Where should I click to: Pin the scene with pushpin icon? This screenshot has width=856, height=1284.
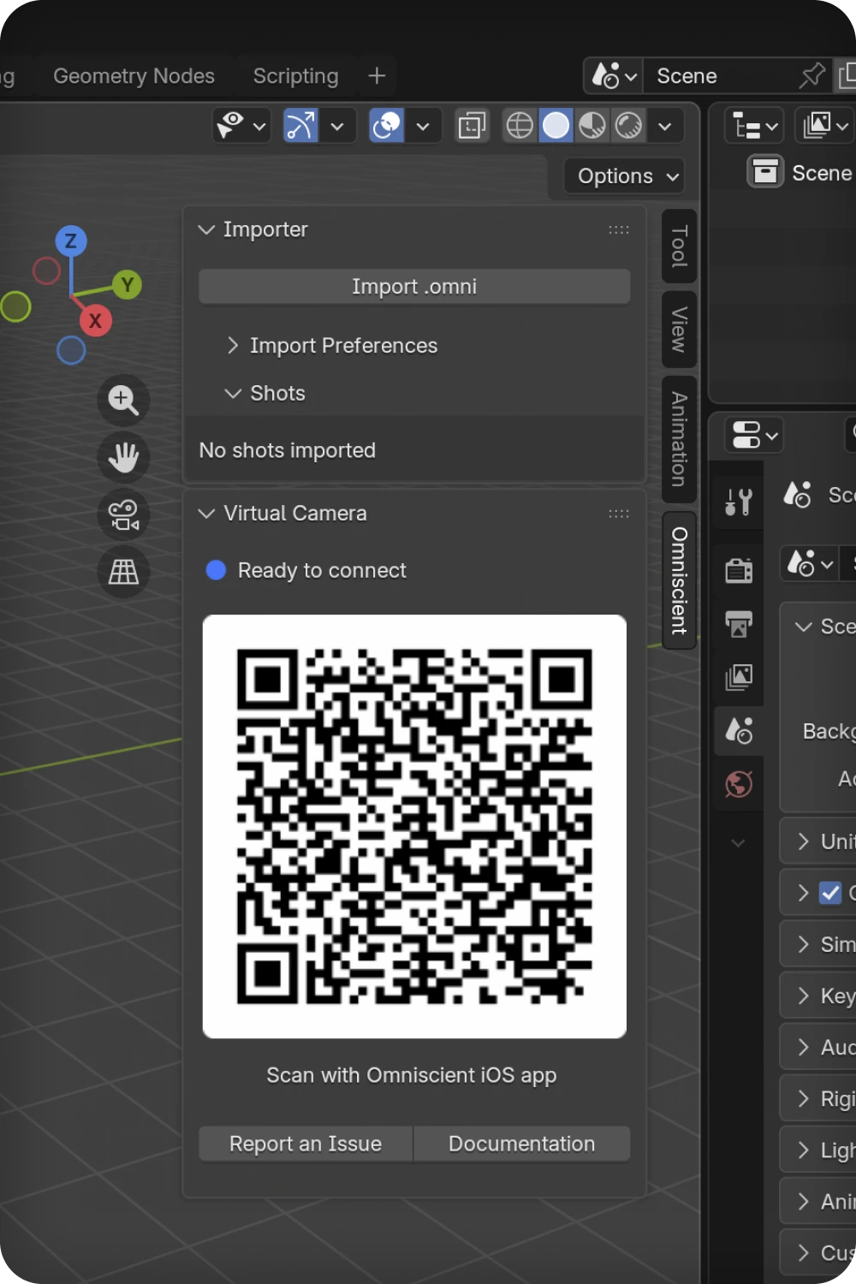pyautogui.click(x=811, y=76)
